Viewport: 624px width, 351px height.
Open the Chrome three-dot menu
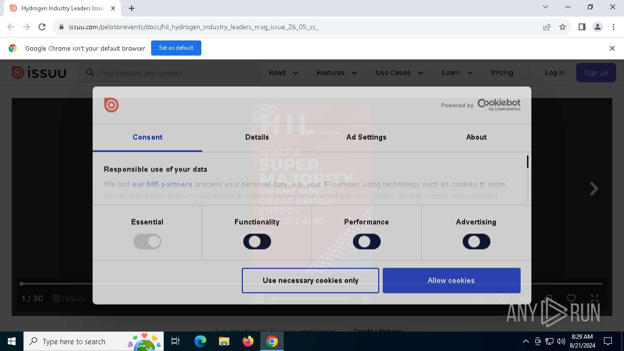click(613, 27)
